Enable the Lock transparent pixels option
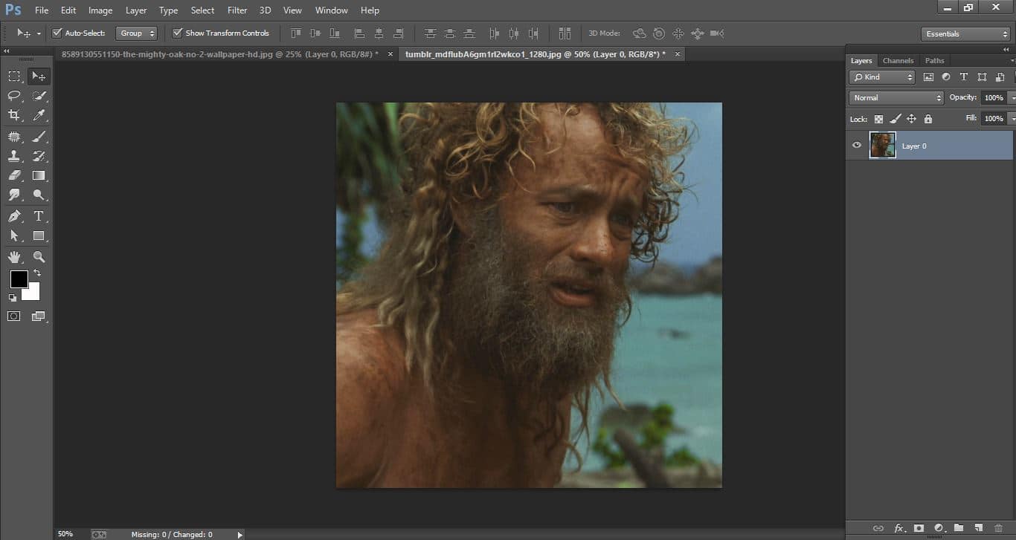 [x=878, y=119]
